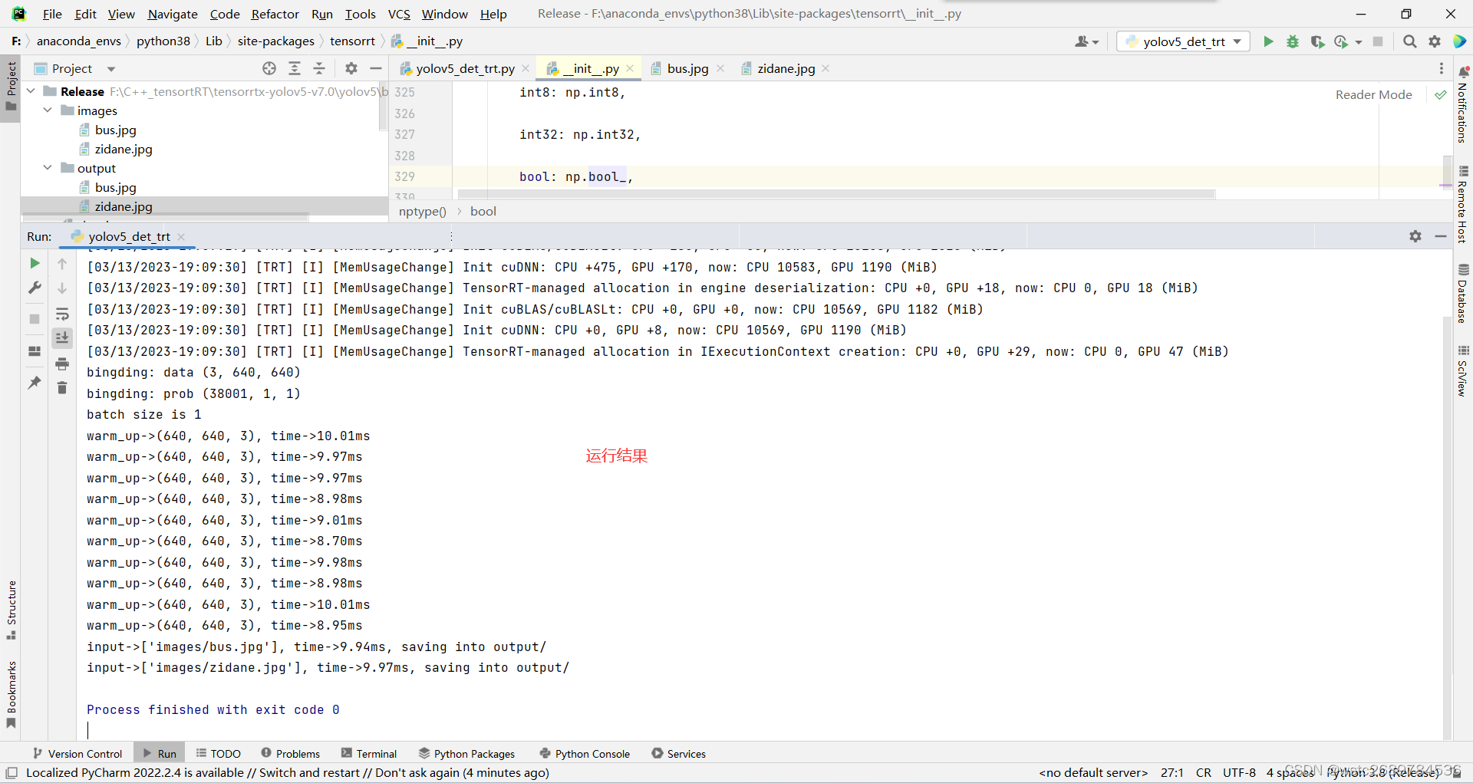Open Problems tool window
The image size is (1473, 783).
291,754
